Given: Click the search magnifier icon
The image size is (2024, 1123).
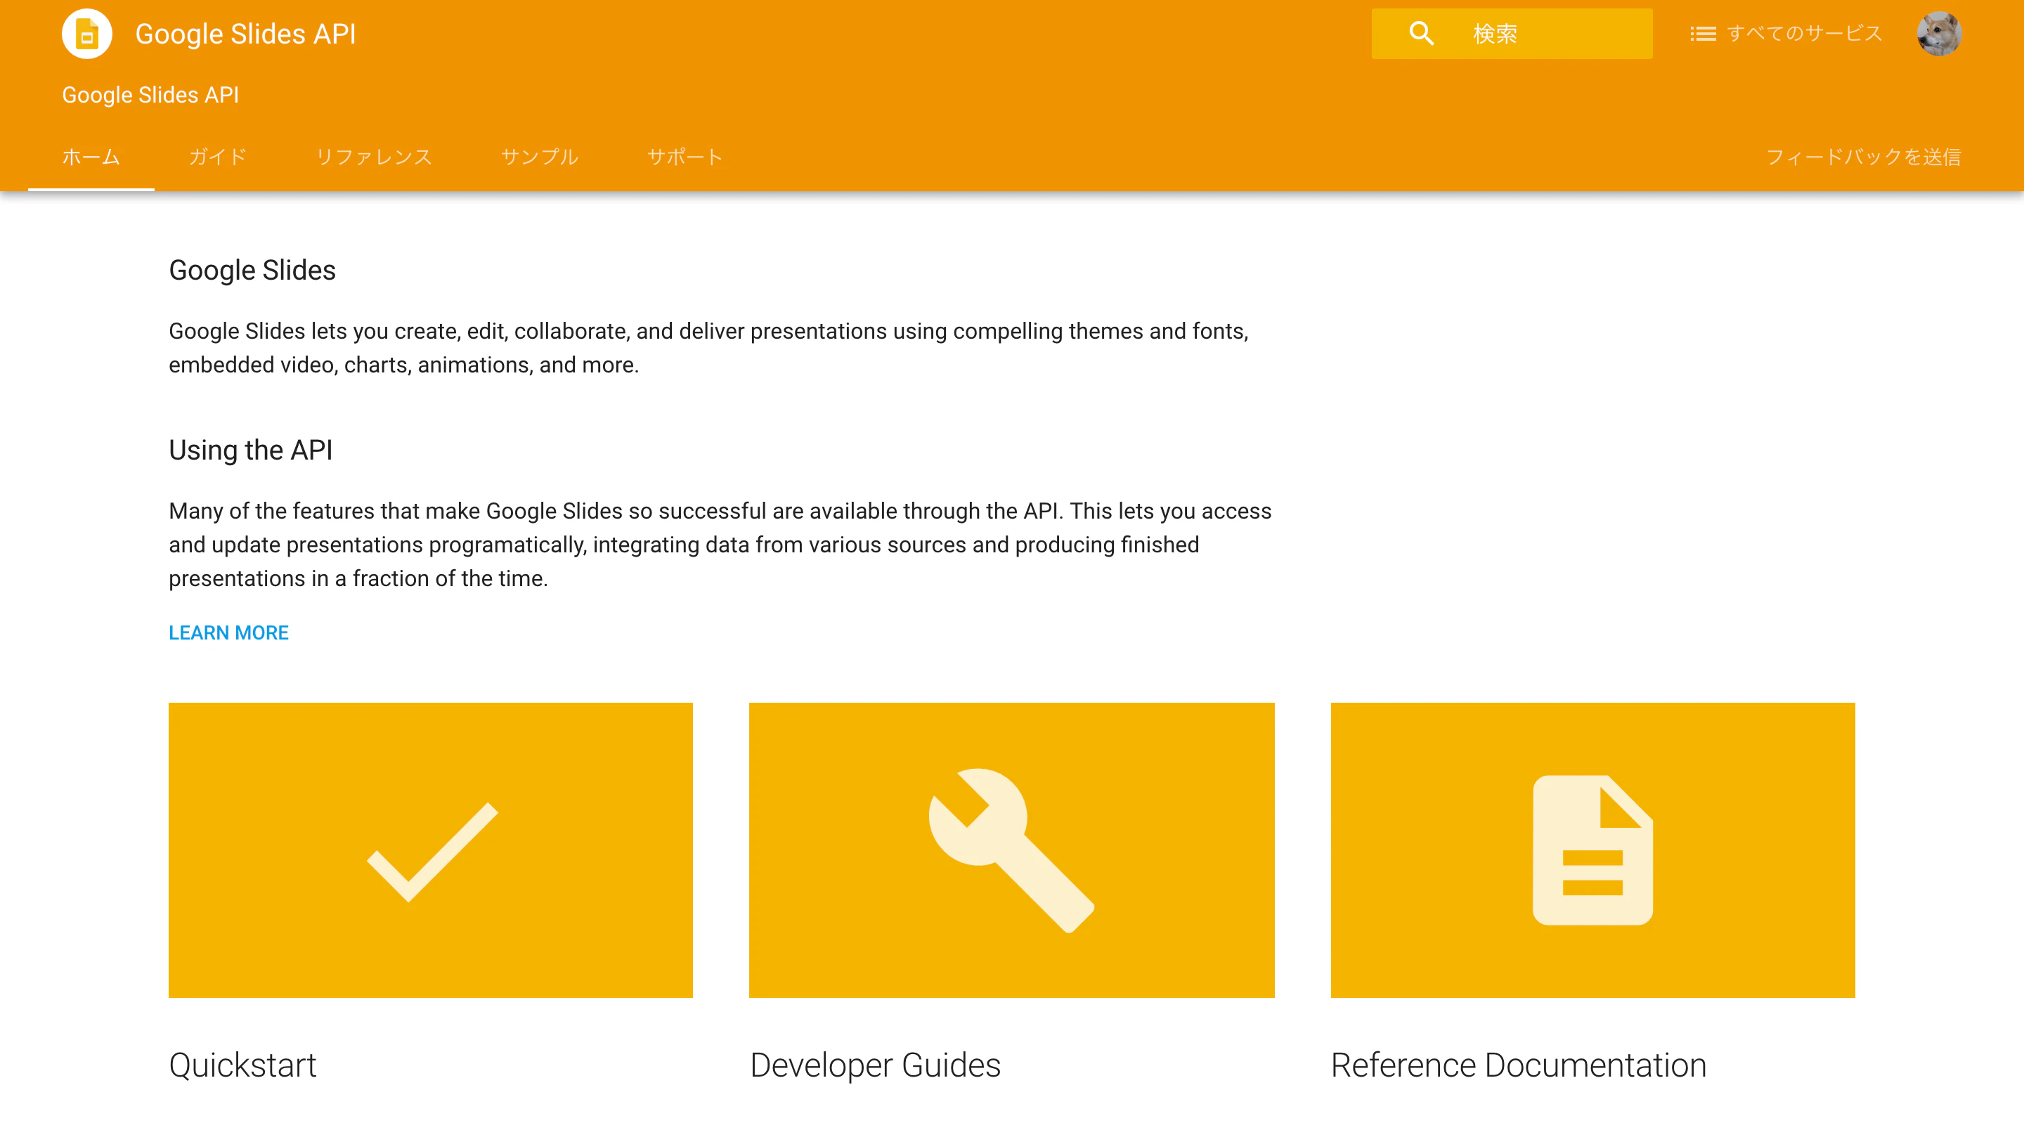Looking at the screenshot, I should (x=1421, y=34).
